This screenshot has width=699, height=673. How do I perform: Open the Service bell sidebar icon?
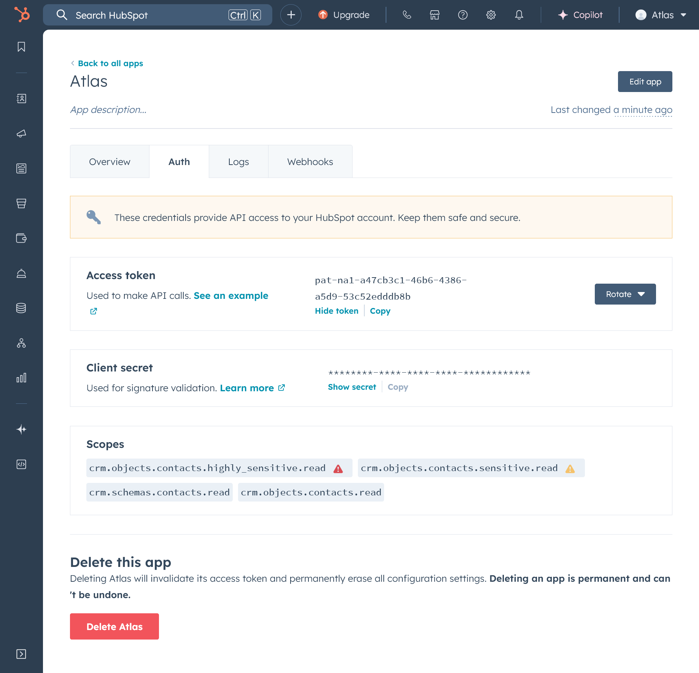tap(21, 273)
